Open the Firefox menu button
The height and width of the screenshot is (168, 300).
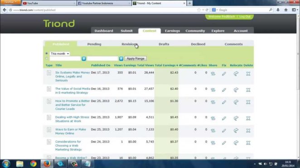10,2
